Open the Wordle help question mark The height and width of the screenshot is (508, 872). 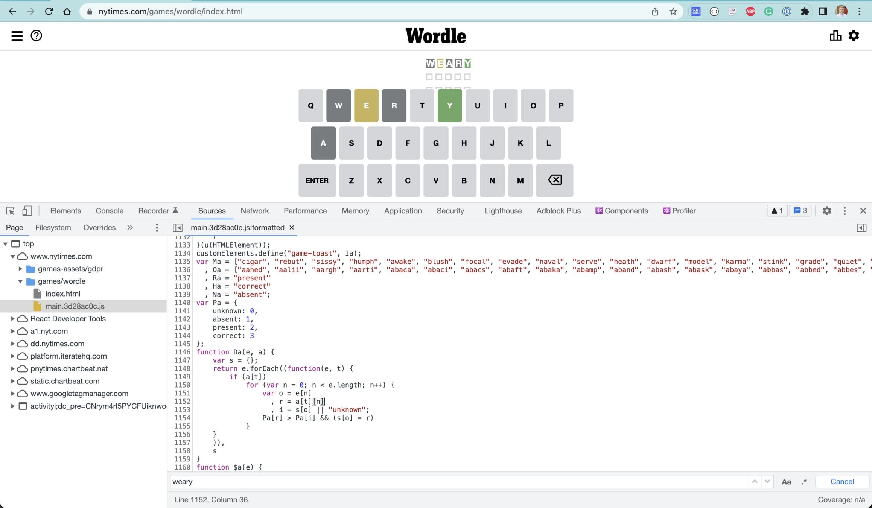(36, 36)
